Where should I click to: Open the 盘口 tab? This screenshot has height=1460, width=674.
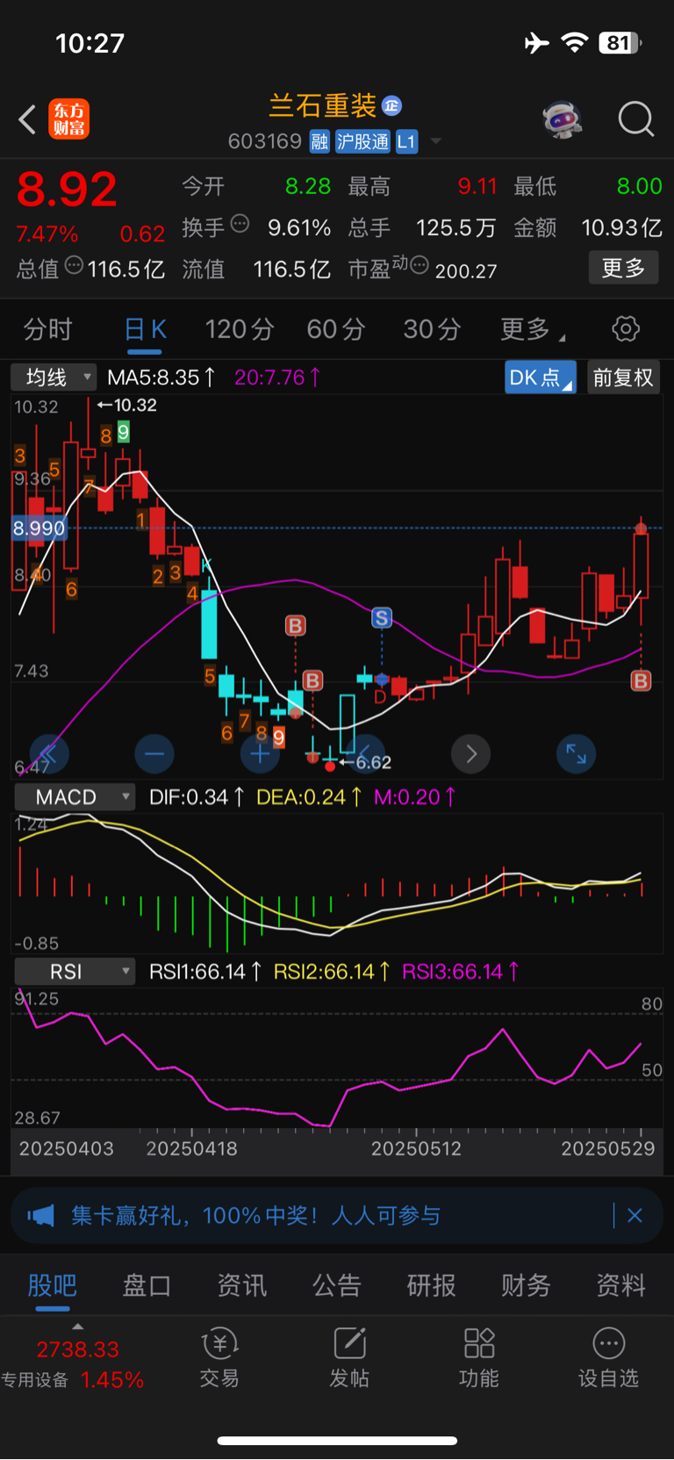pyautogui.click(x=147, y=1285)
